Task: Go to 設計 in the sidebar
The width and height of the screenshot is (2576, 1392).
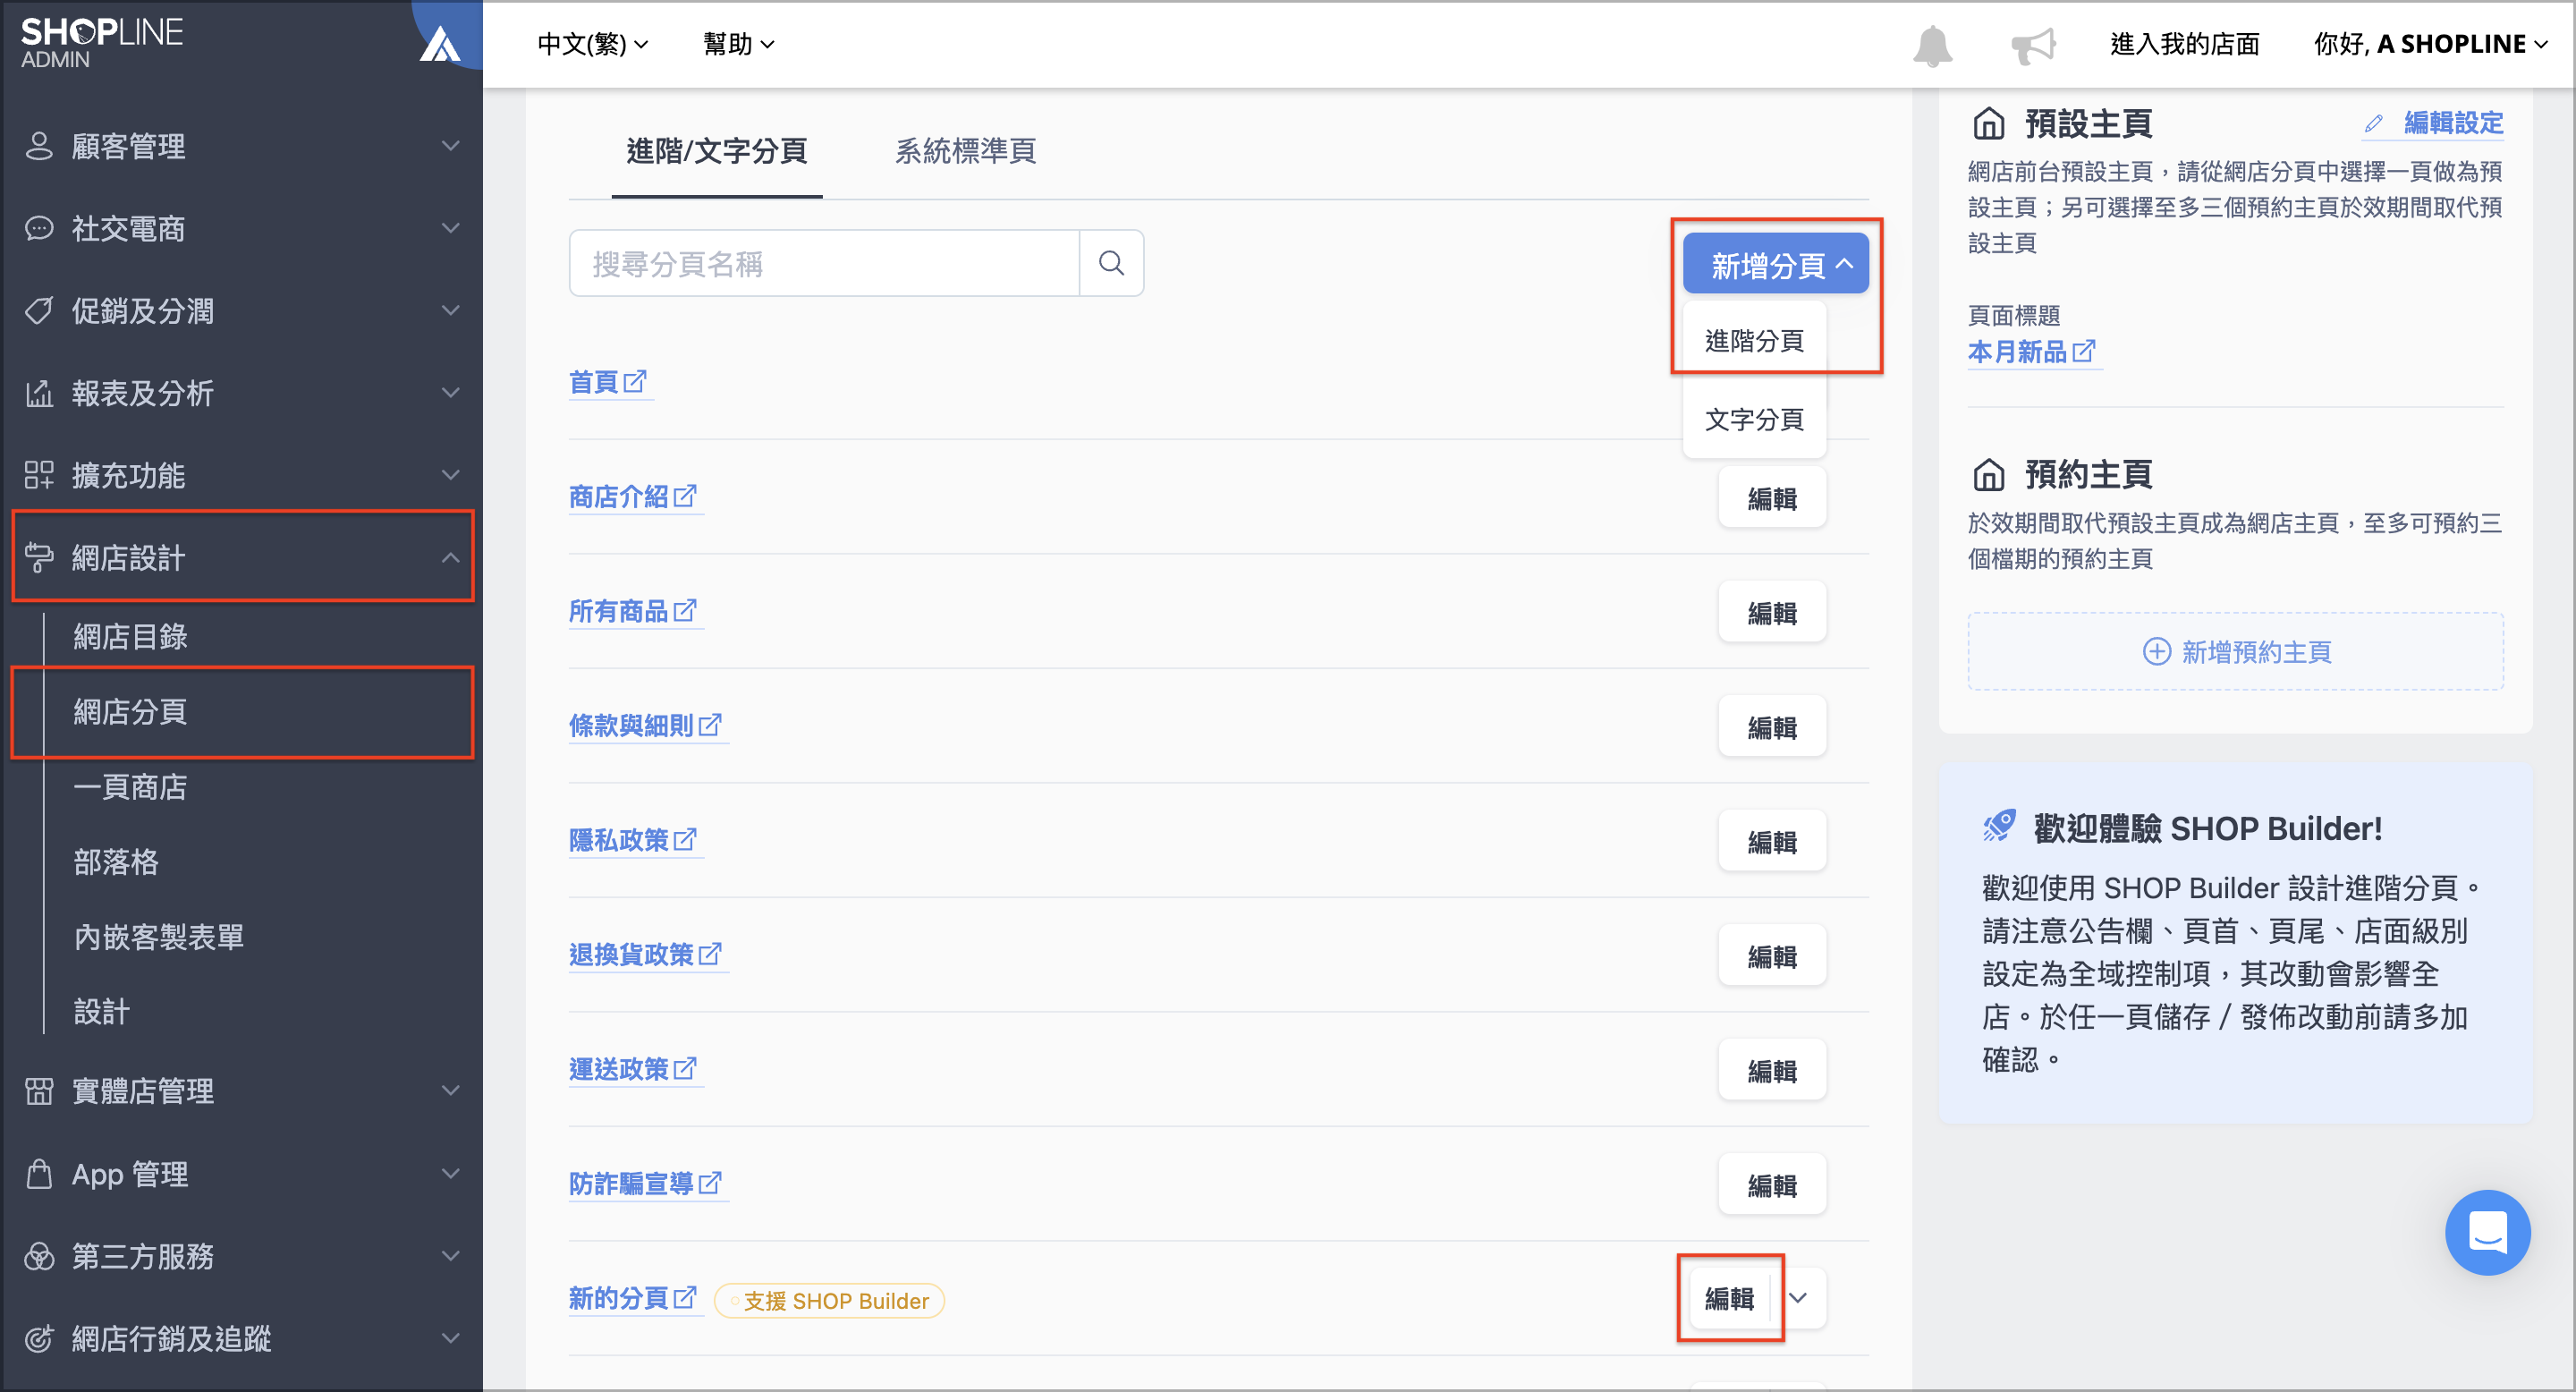Action: pos(101,1011)
